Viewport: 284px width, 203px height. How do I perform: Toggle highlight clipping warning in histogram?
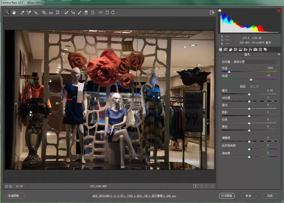click(x=278, y=11)
